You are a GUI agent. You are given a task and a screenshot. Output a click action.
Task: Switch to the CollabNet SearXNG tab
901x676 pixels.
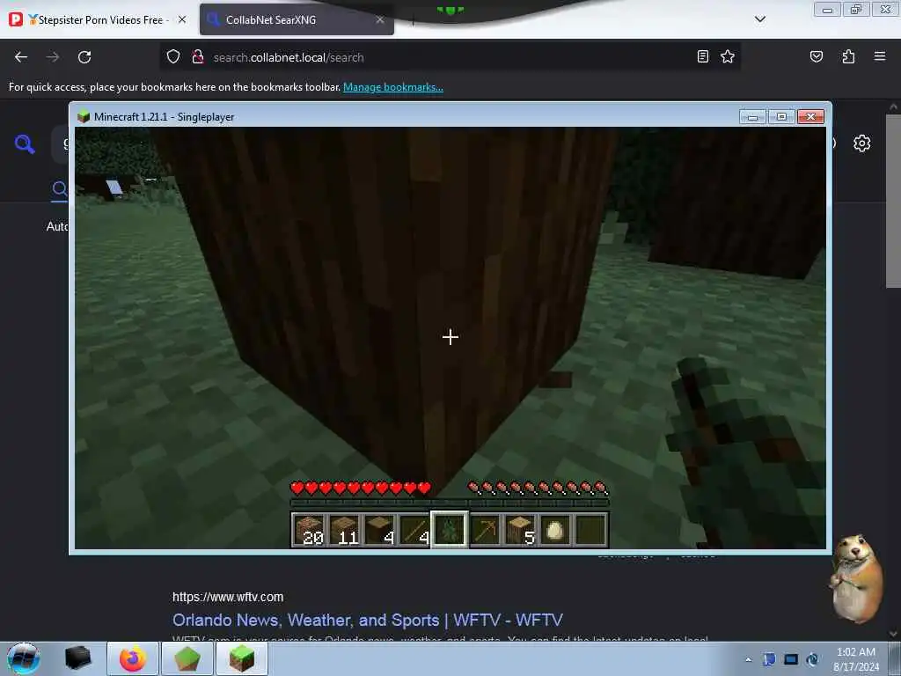pyautogui.click(x=297, y=19)
